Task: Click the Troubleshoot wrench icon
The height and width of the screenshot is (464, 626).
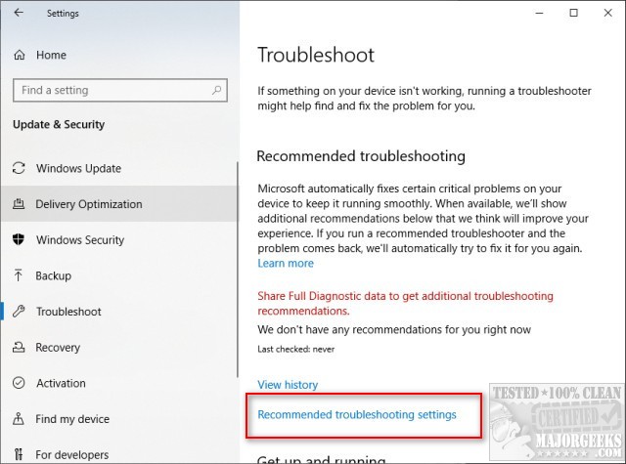Action: (19, 312)
